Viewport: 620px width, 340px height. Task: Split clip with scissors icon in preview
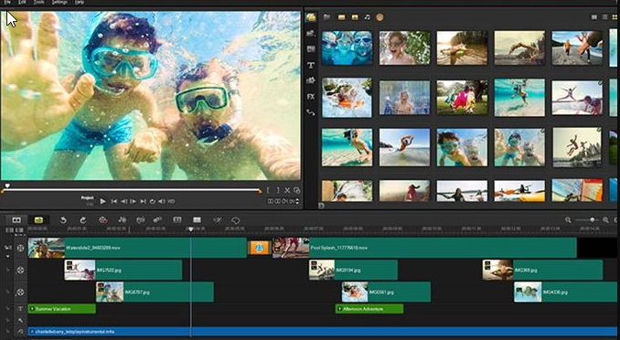click(287, 190)
